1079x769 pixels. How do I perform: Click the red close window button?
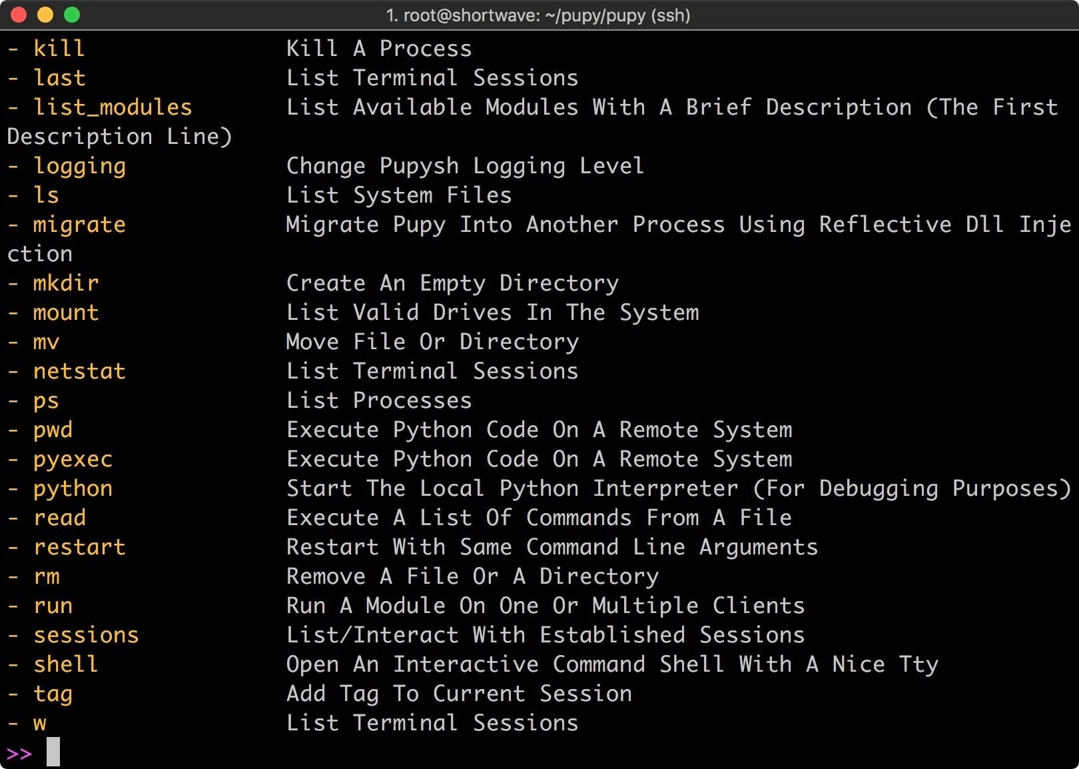[19, 15]
